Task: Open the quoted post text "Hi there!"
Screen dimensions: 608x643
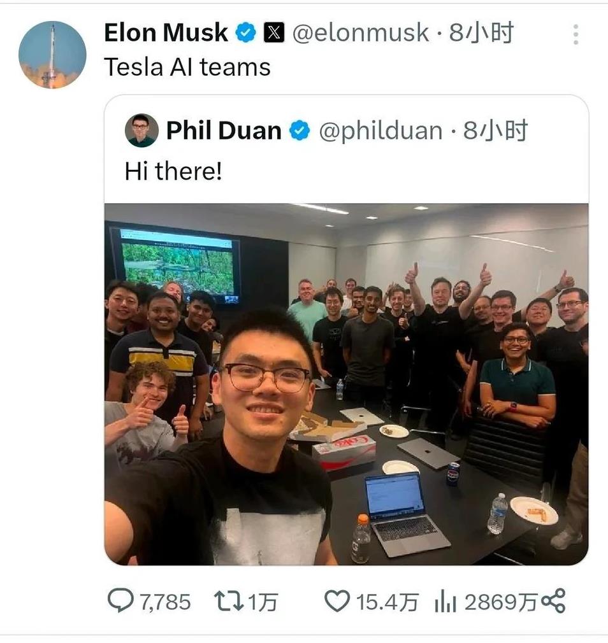Action: [x=173, y=171]
